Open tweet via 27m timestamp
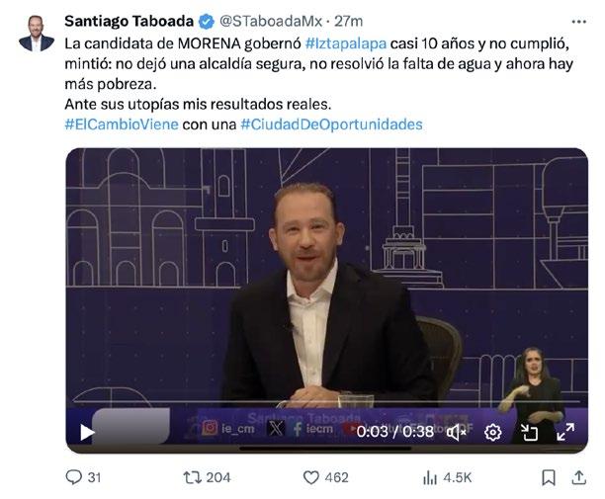Image resolution: width=605 pixels, height=499 pixels. (x=348, y=21)
